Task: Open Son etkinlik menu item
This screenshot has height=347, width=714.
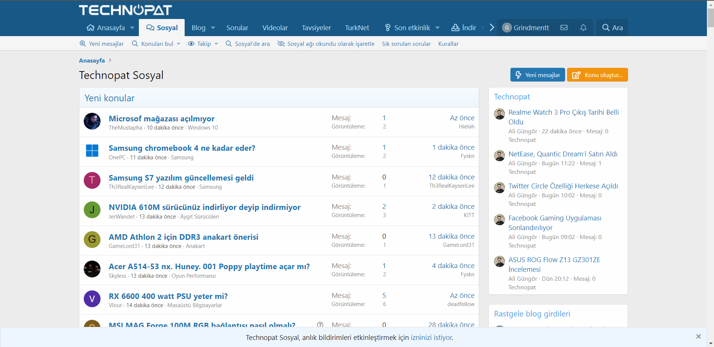Action: (407, 28)
